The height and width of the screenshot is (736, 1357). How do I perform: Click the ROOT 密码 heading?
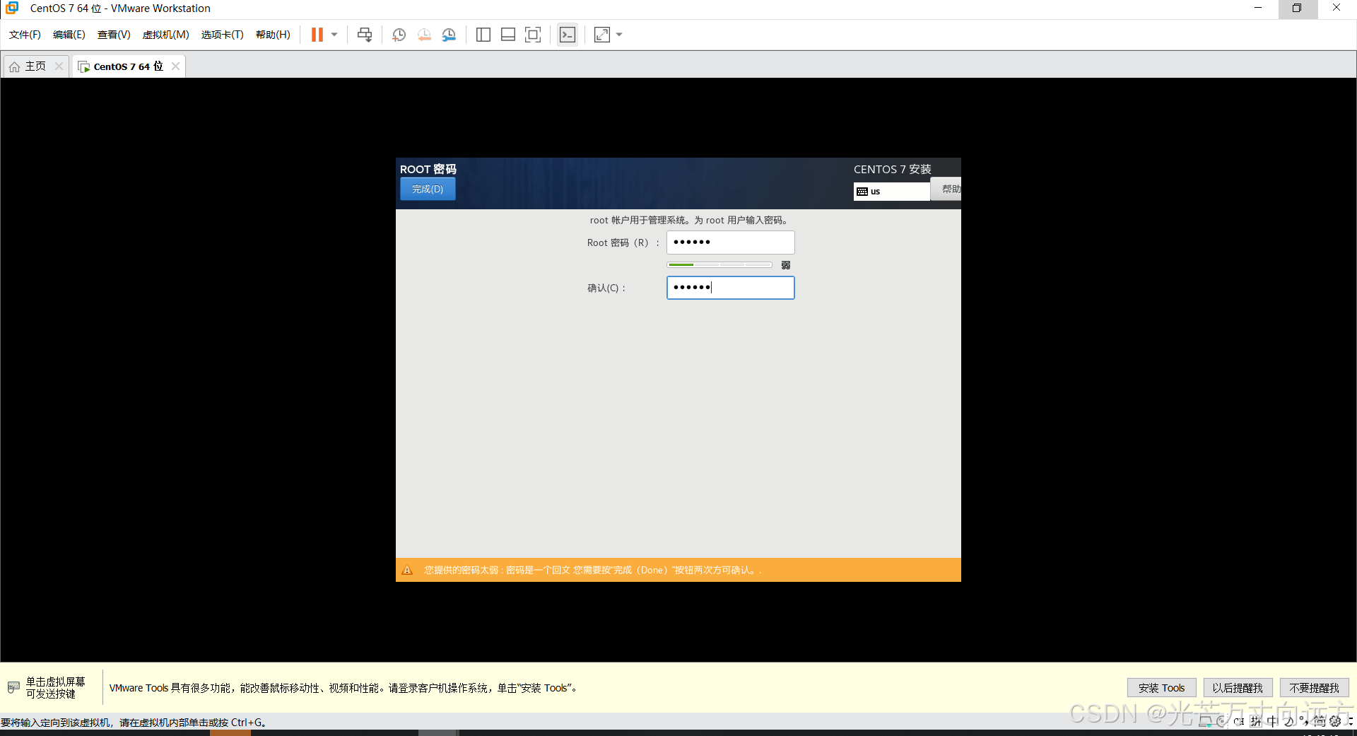(428, 169)
